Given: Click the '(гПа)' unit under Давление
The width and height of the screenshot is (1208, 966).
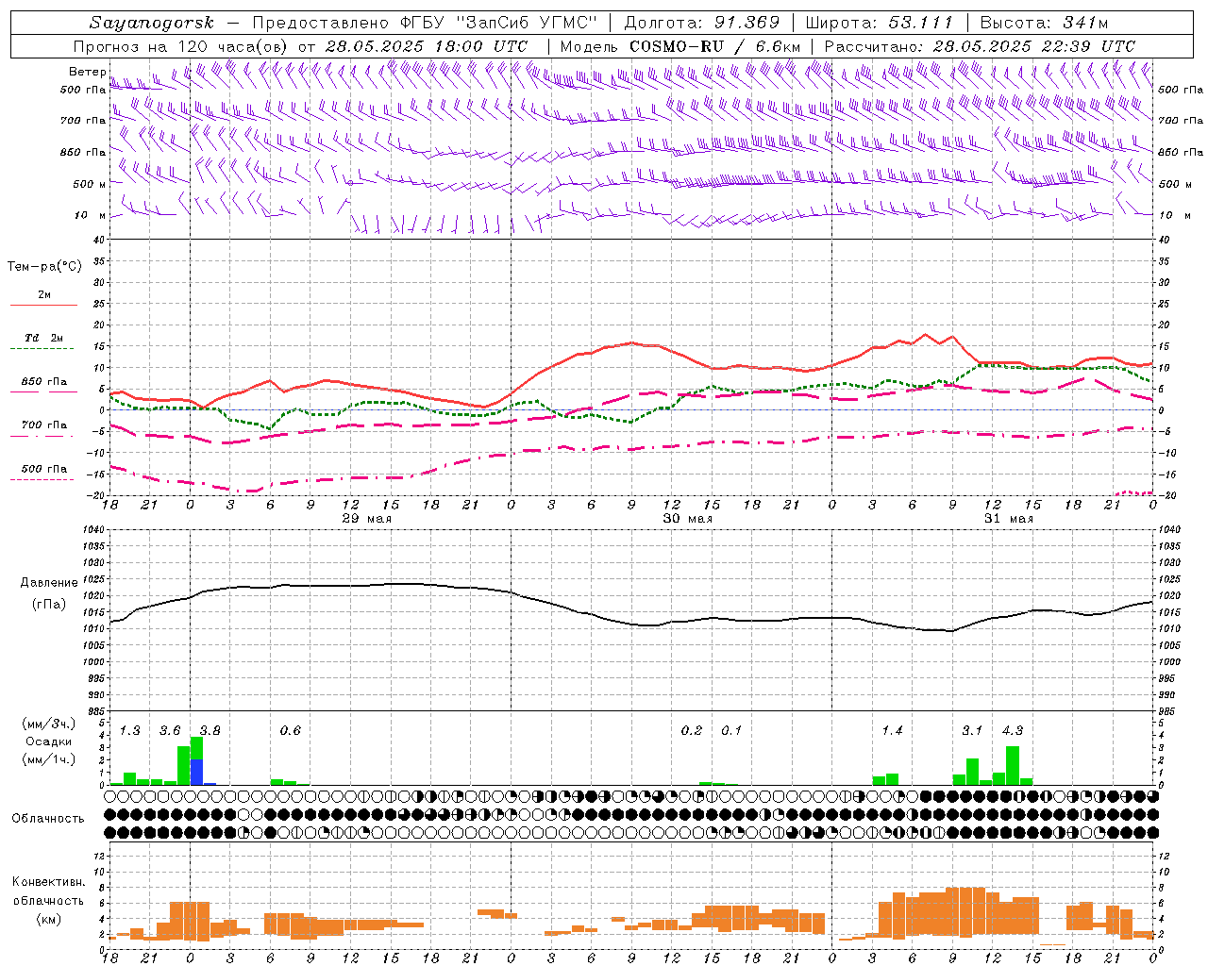Looking at the screenshot, I should click(x=47, y=605).
